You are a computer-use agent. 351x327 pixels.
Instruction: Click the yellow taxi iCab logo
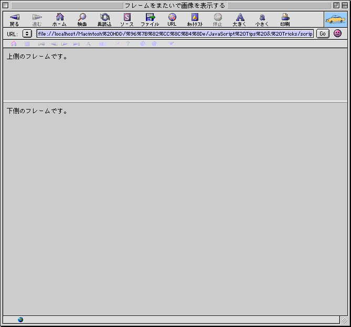[336, 20]
